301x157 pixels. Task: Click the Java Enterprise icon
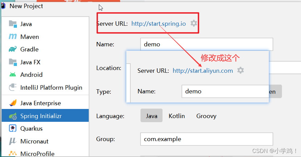pos(13,103)
